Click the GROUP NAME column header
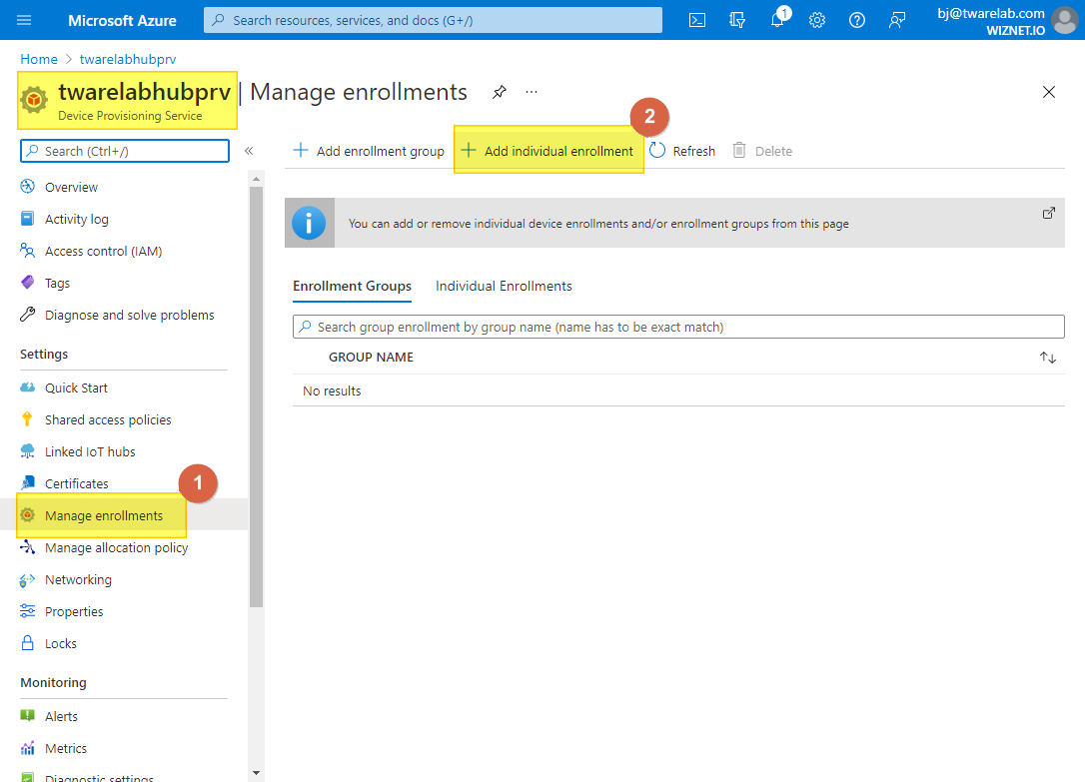The width and height of the screenshot is (1085, 782). tap(371, 358)
